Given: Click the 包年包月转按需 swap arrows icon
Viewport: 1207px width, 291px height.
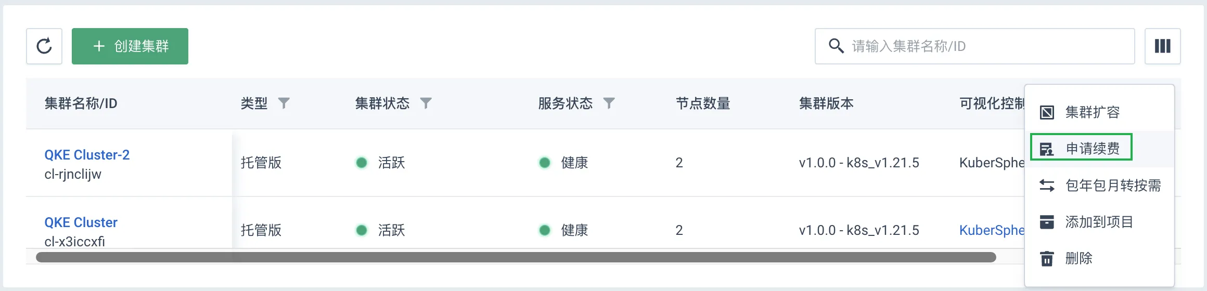Looking at the screenshot, I should 1047,186.
